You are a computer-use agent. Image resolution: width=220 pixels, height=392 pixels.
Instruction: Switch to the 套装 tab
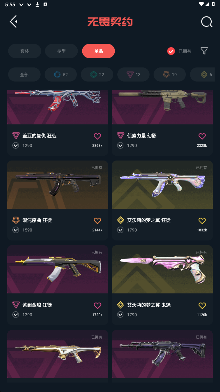[x=24, y=51]
